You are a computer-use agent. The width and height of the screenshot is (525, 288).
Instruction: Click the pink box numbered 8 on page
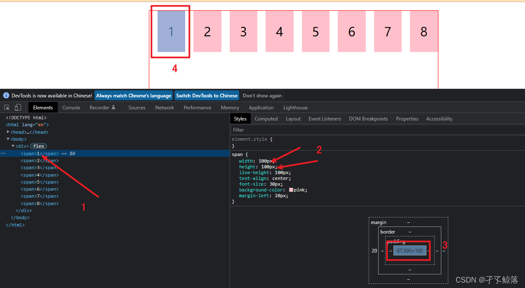(x=424, y=31)
